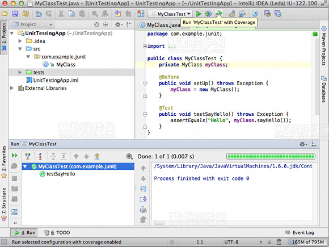Click the Save All floppy disk icon
Screen dimensions: 329x247
coord(15,14)
